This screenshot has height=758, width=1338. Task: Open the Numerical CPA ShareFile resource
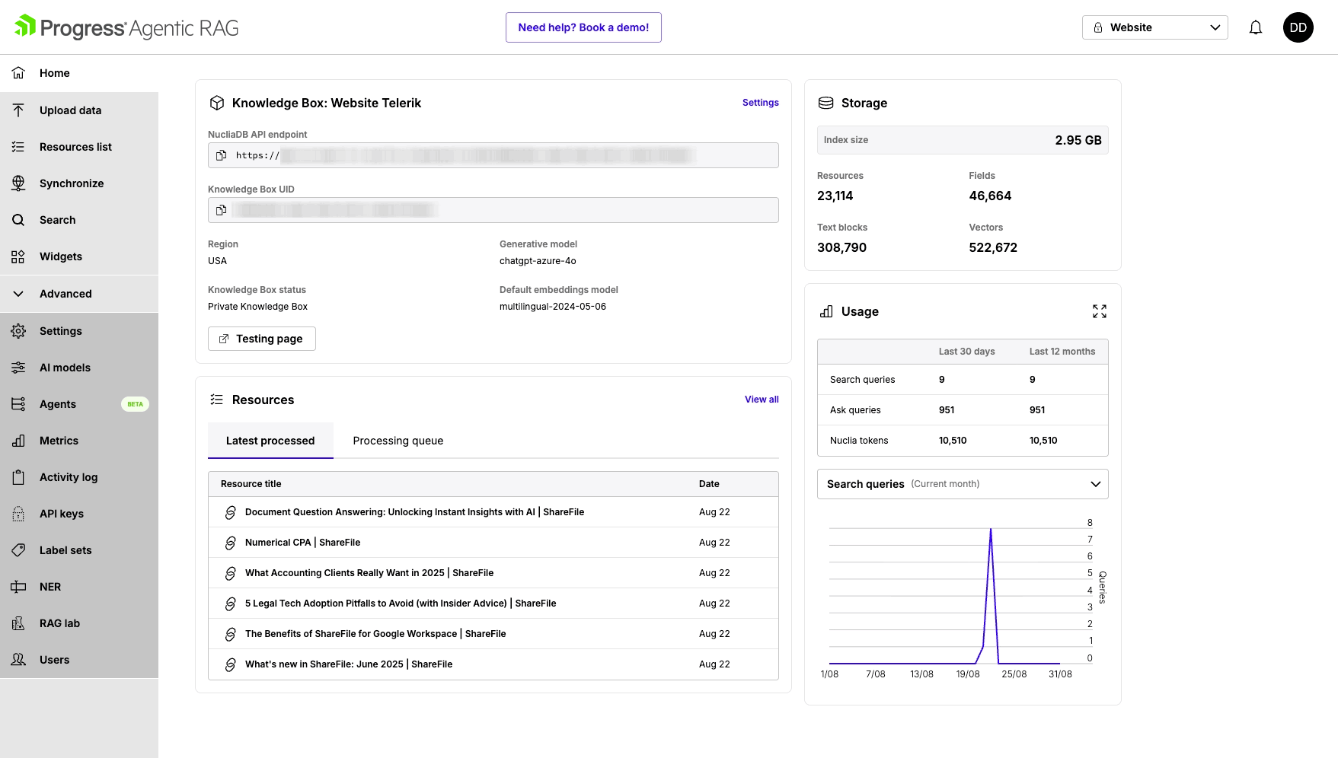pos(302,543)
